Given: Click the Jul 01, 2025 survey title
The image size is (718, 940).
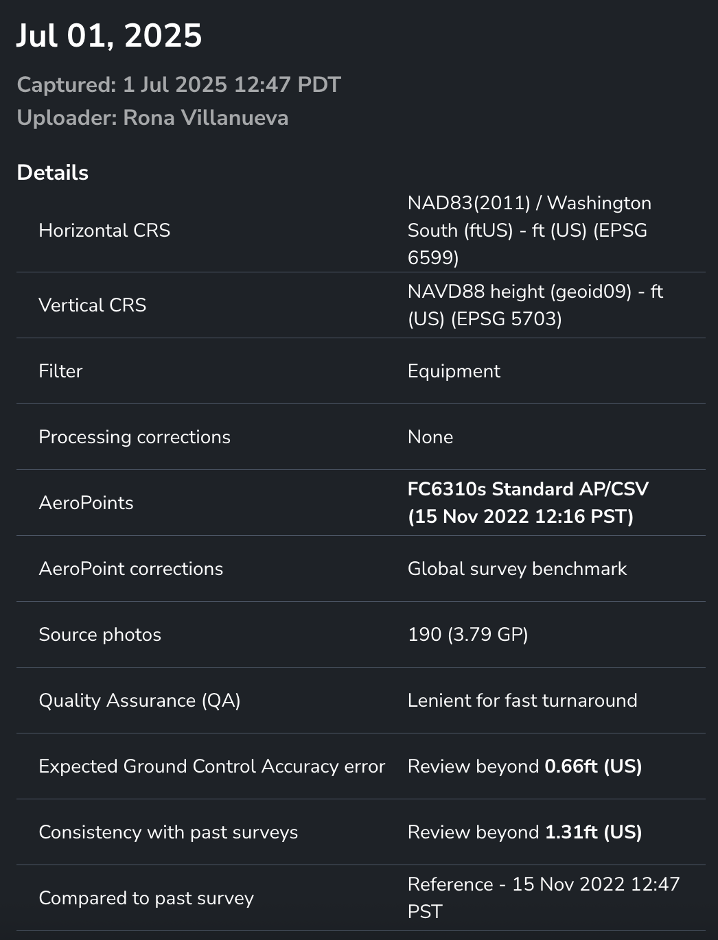Looking at the screenshot, I should pyautogui.click(x=109, y=36).
